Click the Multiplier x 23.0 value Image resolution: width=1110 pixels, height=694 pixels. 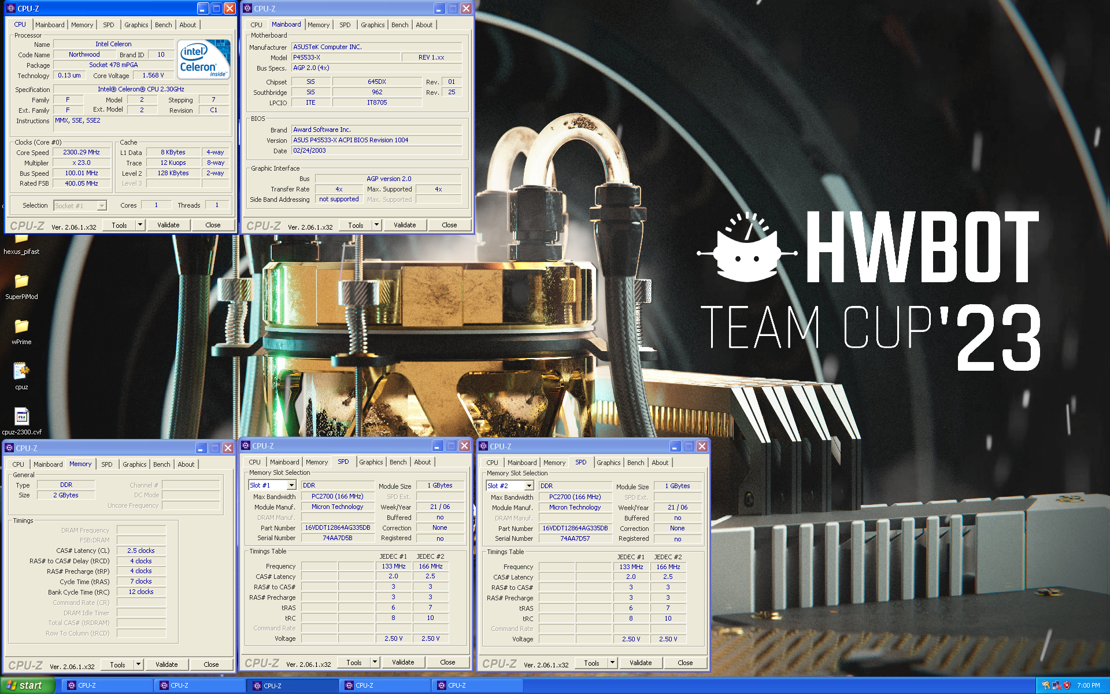82,163
